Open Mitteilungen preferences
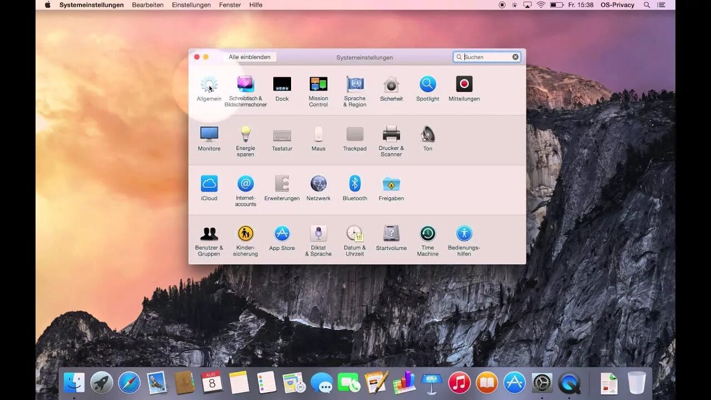The width and height of the screenshot is (711, 400). 464,89
